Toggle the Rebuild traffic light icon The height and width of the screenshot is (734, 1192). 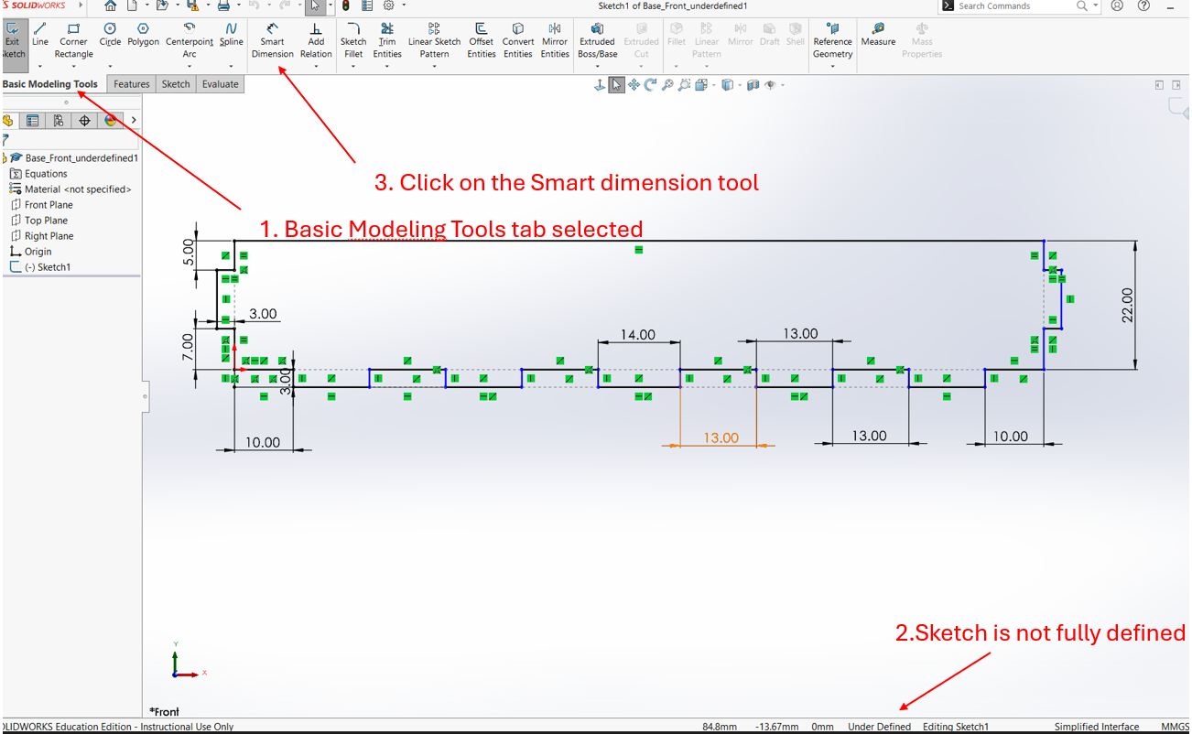[346, 5]
